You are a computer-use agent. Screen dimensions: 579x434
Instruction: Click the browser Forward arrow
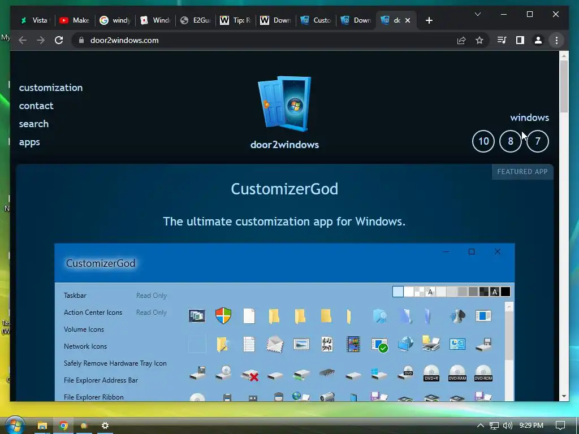point(41,40)
